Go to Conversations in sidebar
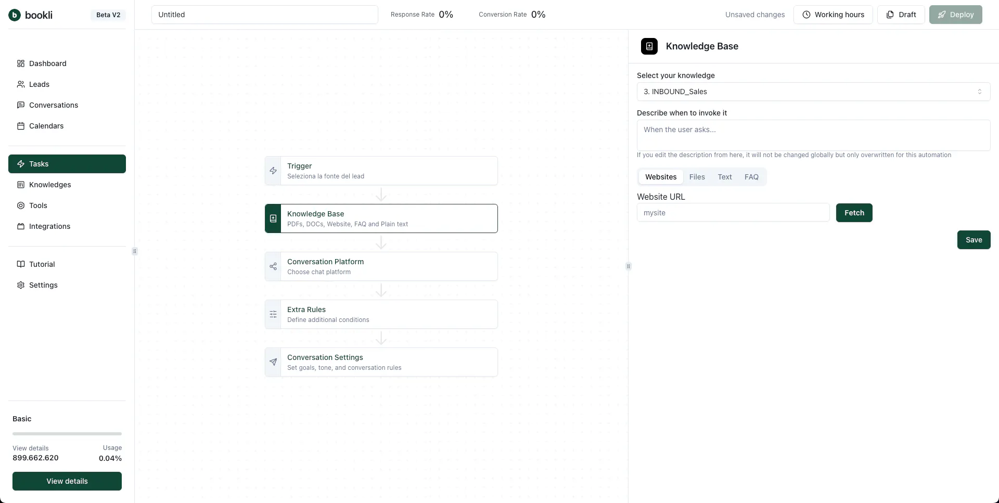The image size is (999, 503). tap(67, 105)
